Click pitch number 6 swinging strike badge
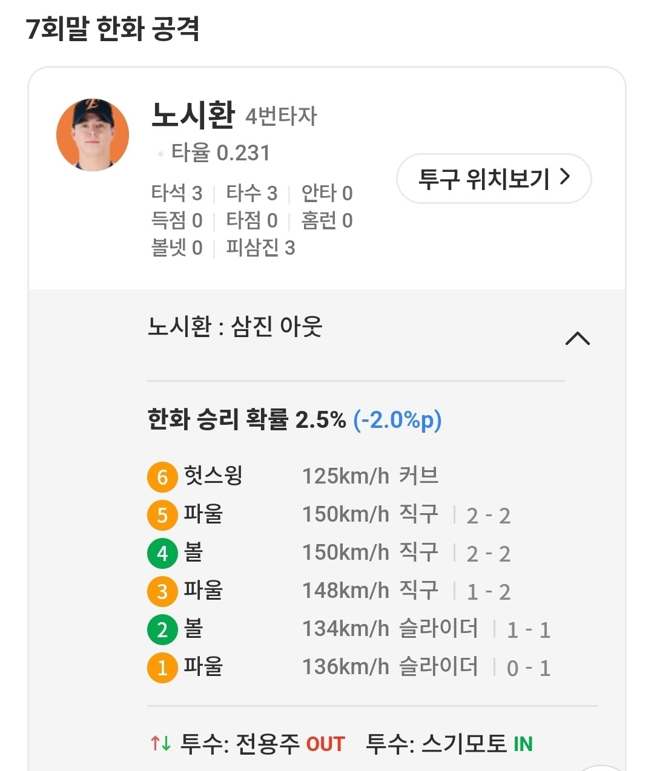654x771 pixels. (x=162, y=477)
